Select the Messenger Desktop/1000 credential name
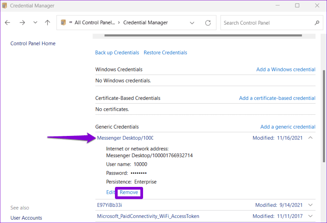 click(125, 138)
